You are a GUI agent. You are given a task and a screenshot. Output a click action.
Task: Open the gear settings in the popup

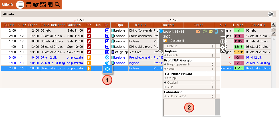coord(223,47)
